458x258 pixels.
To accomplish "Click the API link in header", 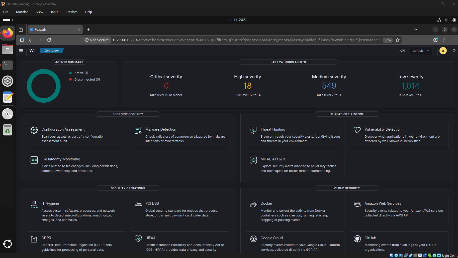I will pos(402,51).
